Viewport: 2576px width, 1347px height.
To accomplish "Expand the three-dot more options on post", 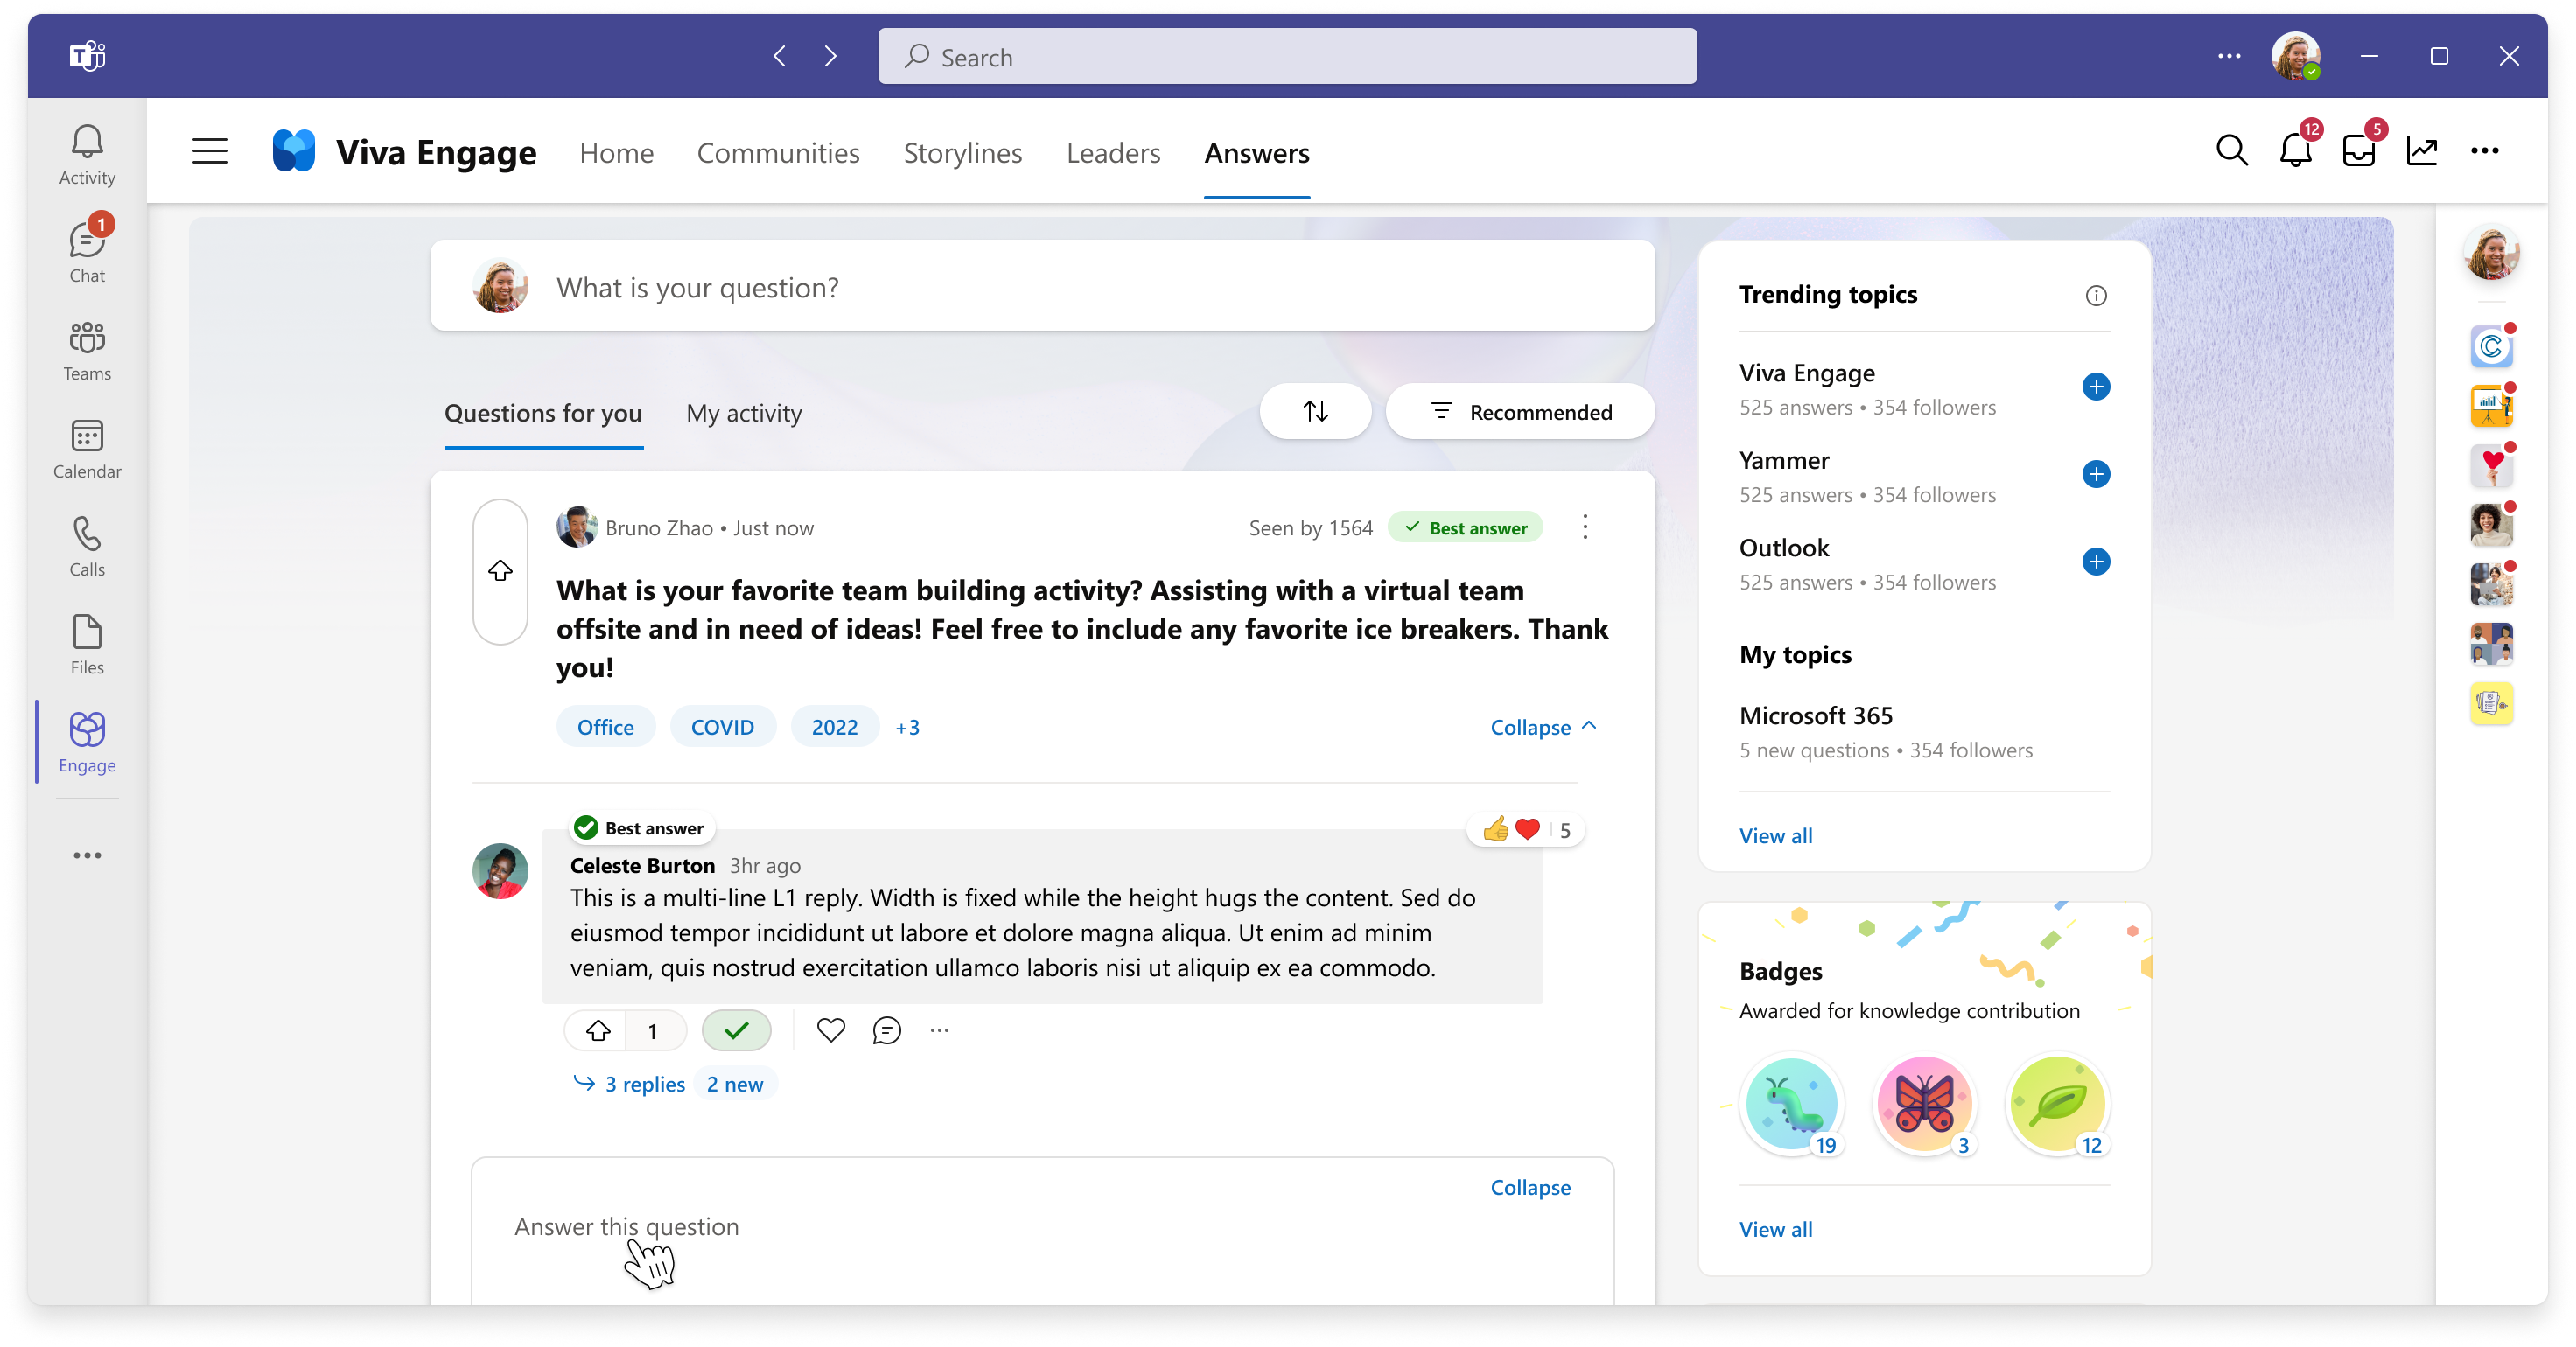I will [x=1585, y=525].
